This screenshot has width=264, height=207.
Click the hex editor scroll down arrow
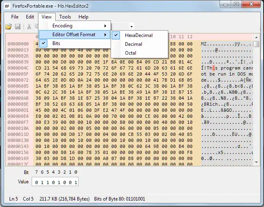click(256, 162)
